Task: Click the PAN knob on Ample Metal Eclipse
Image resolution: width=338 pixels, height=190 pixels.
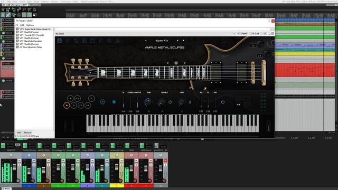Action: point(148,102)
